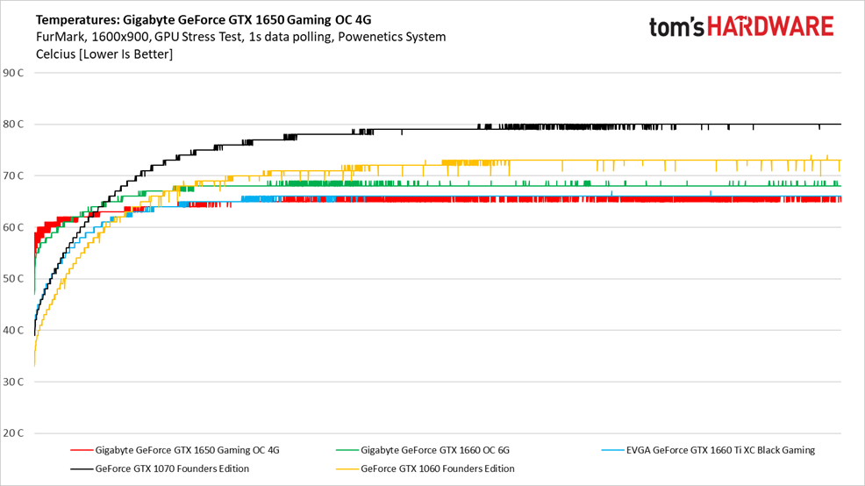Click the yellow legend line swatch
The width and height of the screenshot is (865, 486).
(347, 469)
